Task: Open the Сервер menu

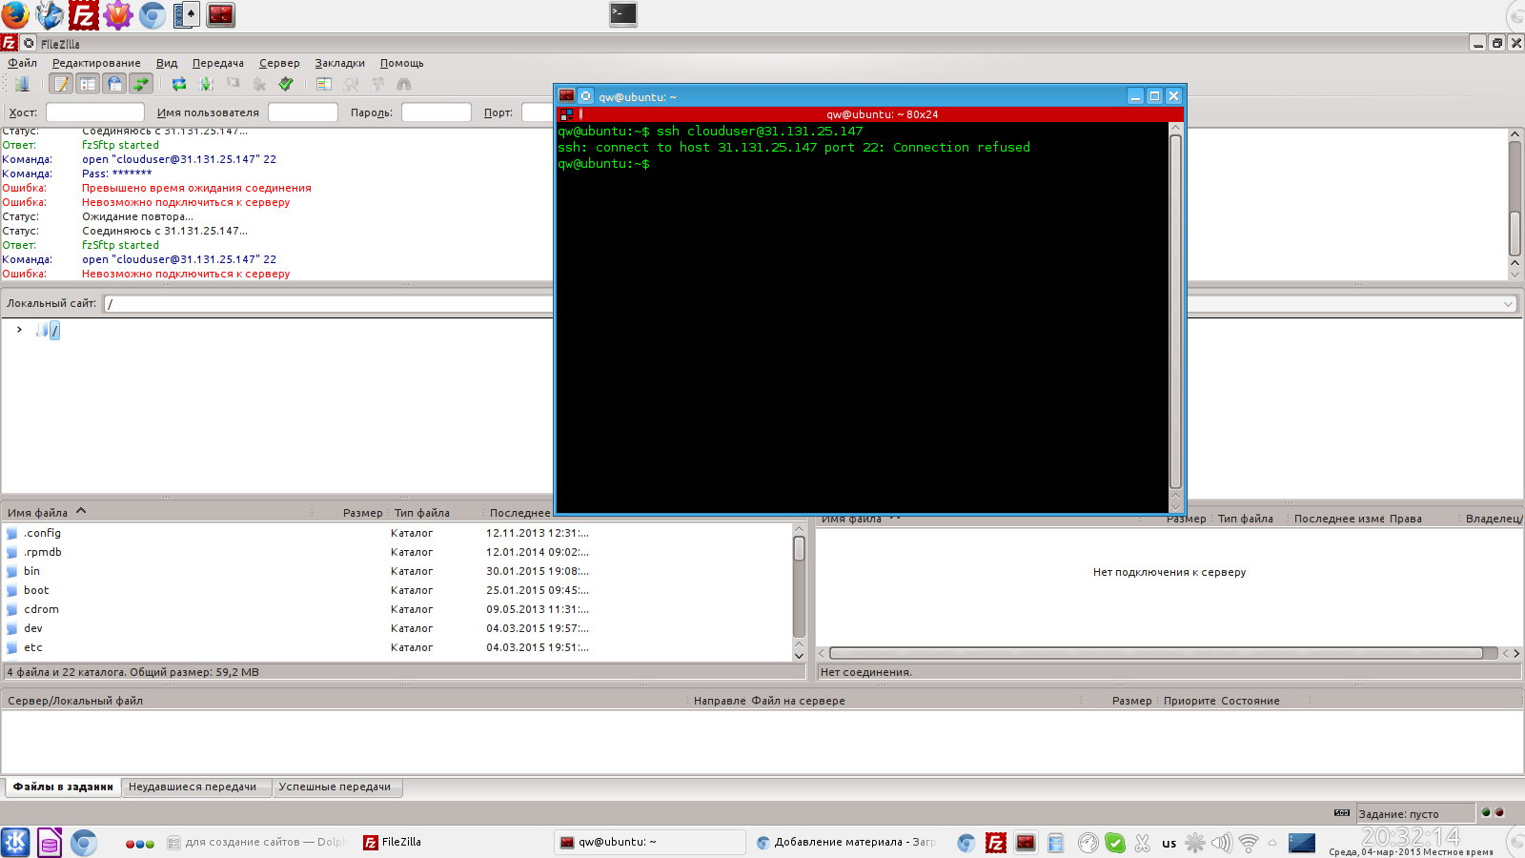Action: (x=279, y=63)
